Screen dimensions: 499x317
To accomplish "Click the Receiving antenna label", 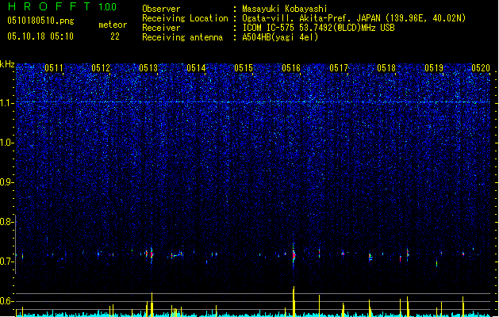I will point(182,37).
